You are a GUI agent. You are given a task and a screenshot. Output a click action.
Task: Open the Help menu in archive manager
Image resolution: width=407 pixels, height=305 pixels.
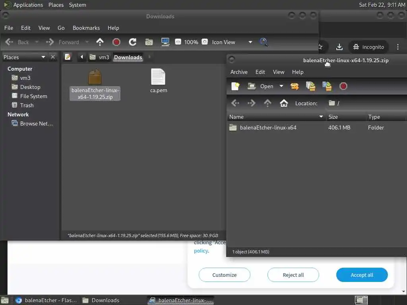point(298,72)
